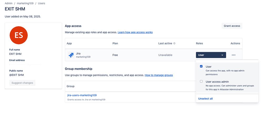Click the Group membership heading

tap(79, 69)
